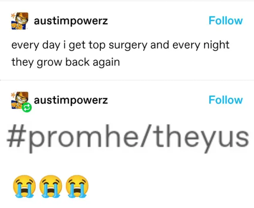Open the #promhe/theyus tag

[x=128, y=139]
